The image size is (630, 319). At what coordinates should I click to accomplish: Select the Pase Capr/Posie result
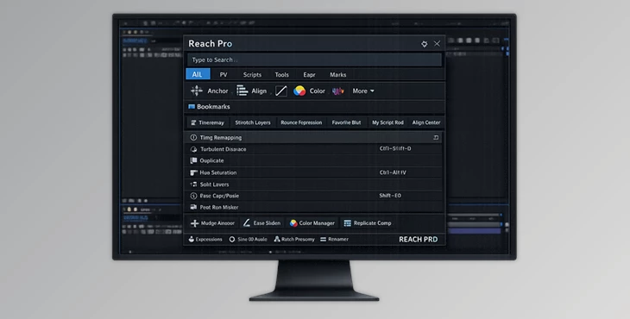pyautogui.click(x=314, y=196)
